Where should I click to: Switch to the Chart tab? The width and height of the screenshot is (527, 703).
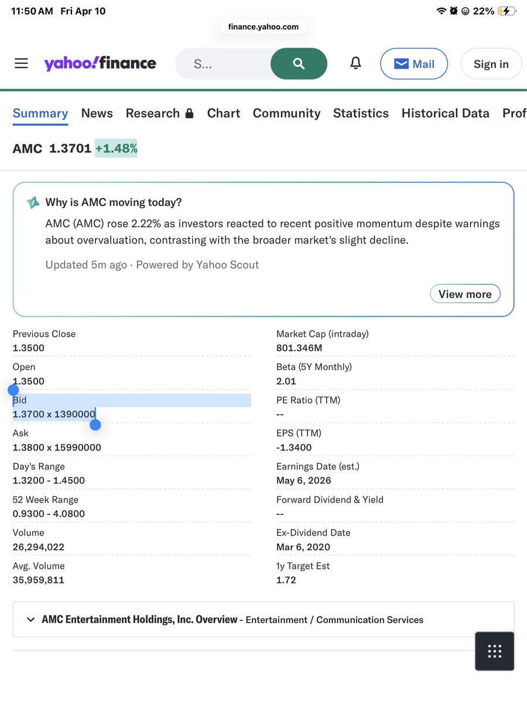(224, 113)
